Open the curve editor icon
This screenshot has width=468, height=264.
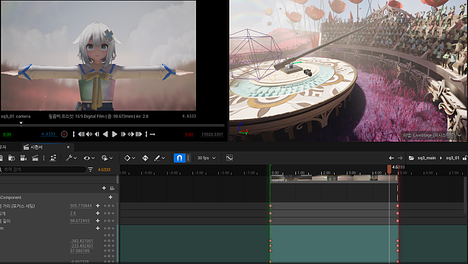[x=229, y=158]
